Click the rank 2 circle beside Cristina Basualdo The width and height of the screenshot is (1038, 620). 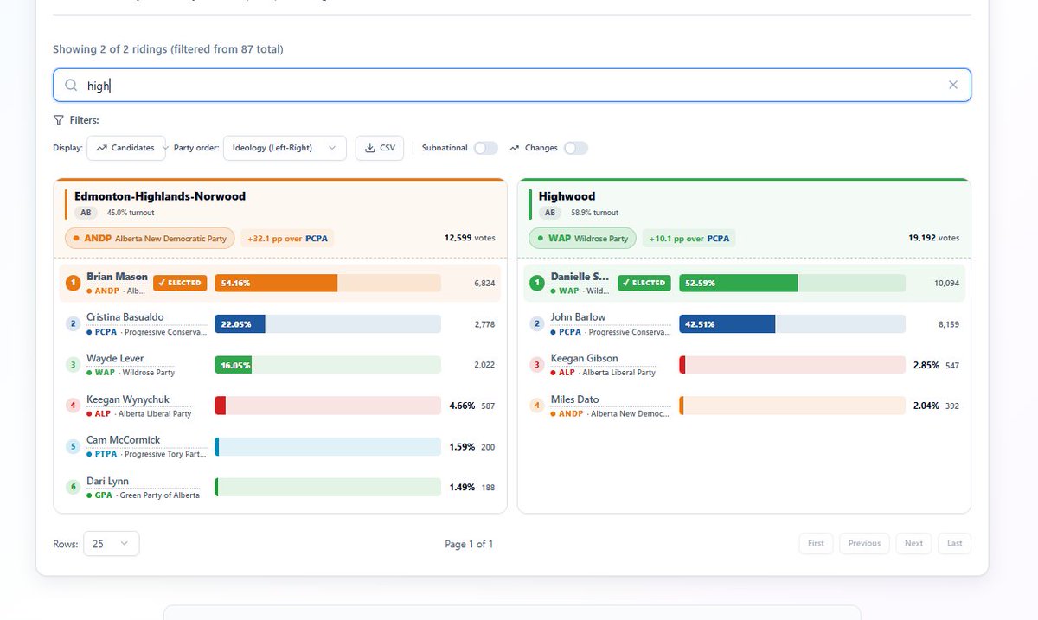(74, 323)
